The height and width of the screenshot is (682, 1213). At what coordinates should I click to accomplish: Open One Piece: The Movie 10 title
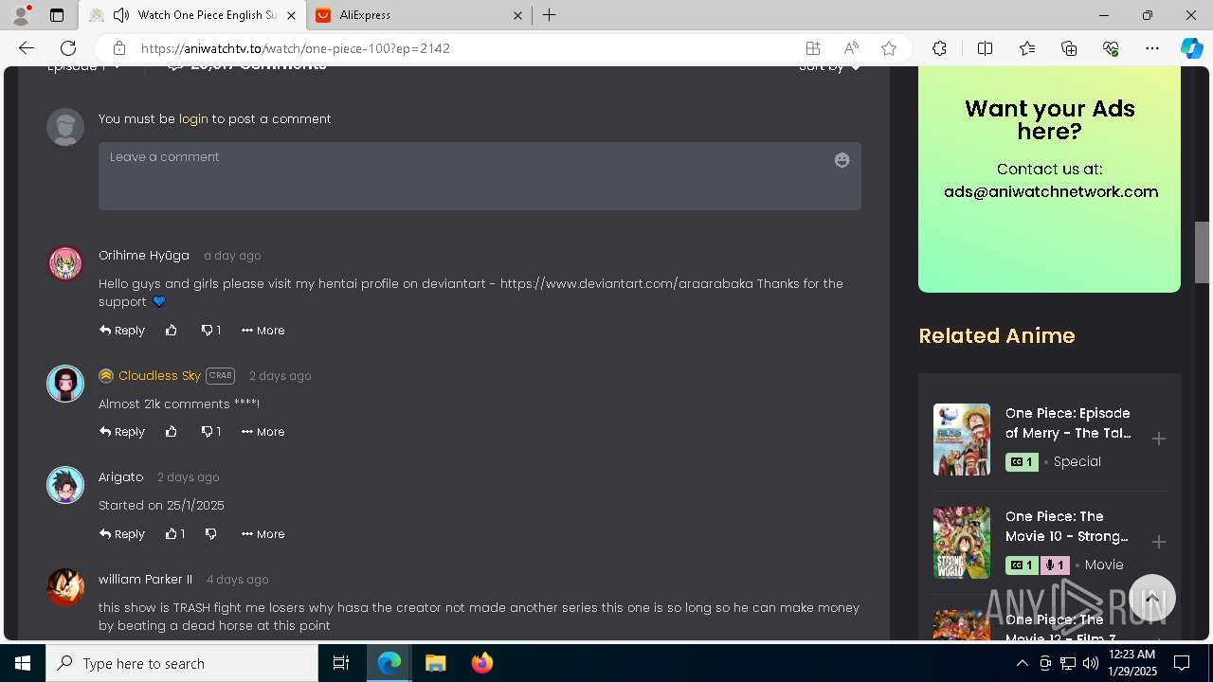[1067, 527]
